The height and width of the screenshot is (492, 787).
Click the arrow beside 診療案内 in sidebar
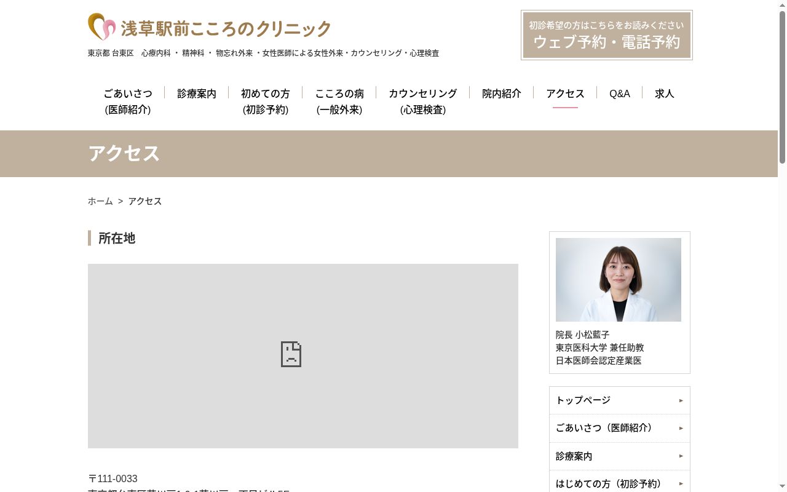[681, 456]
